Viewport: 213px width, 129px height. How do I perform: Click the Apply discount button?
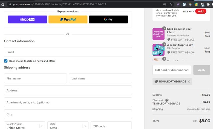pos(202,70)
